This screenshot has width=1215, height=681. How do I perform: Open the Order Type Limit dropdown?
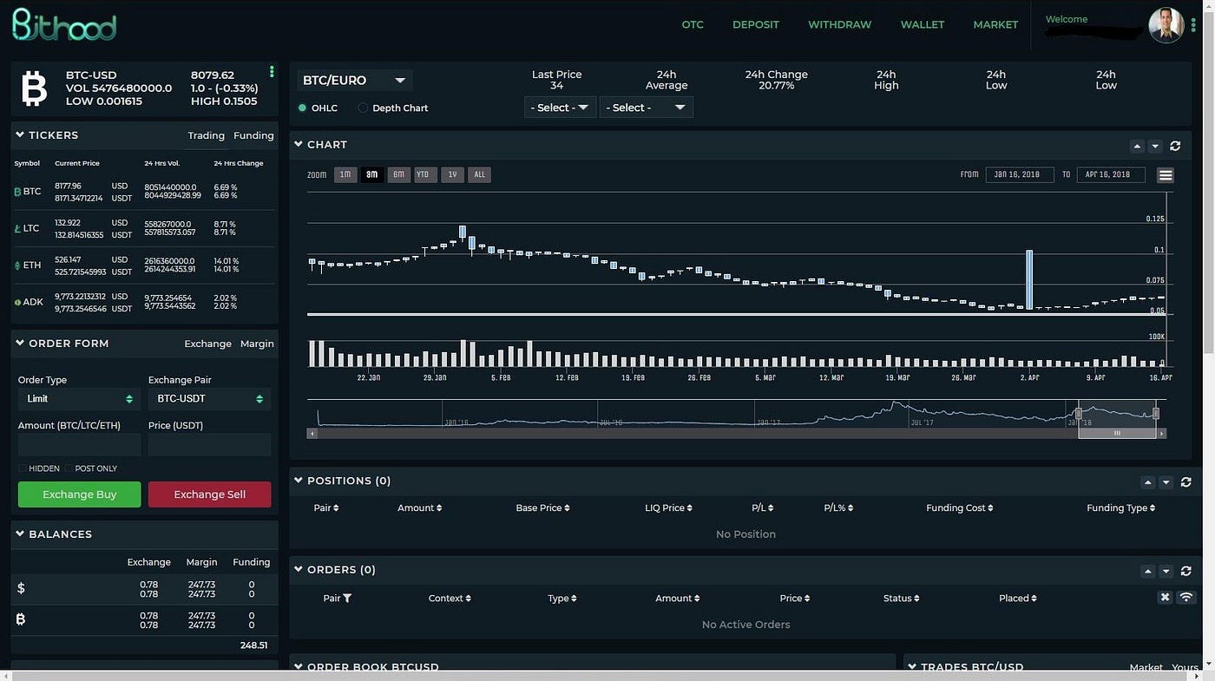tap(78, 398)
